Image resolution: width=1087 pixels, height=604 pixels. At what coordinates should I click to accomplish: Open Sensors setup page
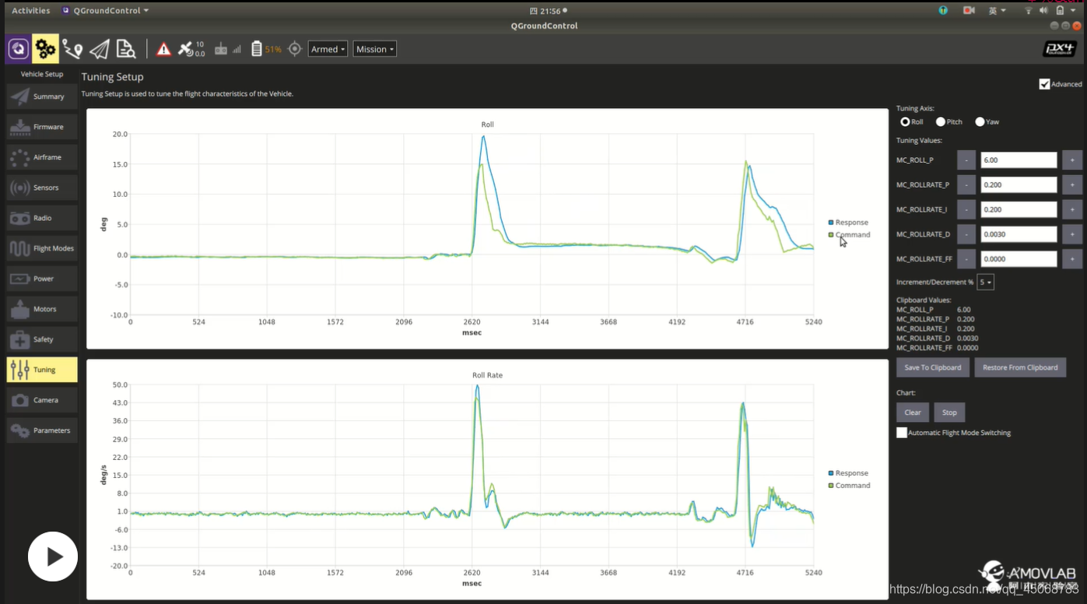[x=42, y=188]
